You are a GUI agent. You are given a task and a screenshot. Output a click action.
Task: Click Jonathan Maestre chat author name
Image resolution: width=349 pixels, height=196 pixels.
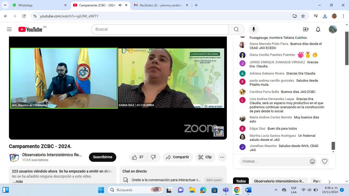[x=263, y=146]
